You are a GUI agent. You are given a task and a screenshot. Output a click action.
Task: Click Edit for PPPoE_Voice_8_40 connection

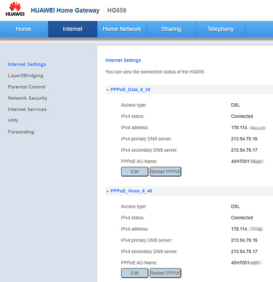pos(135,273)
